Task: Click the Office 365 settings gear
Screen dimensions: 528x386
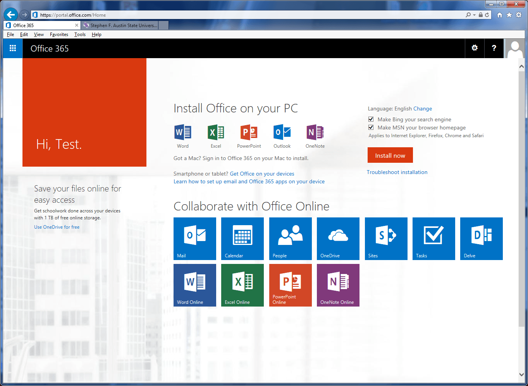Action: (475, 48)
